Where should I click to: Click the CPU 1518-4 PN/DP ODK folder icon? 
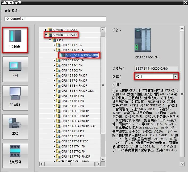click(59, 91)
